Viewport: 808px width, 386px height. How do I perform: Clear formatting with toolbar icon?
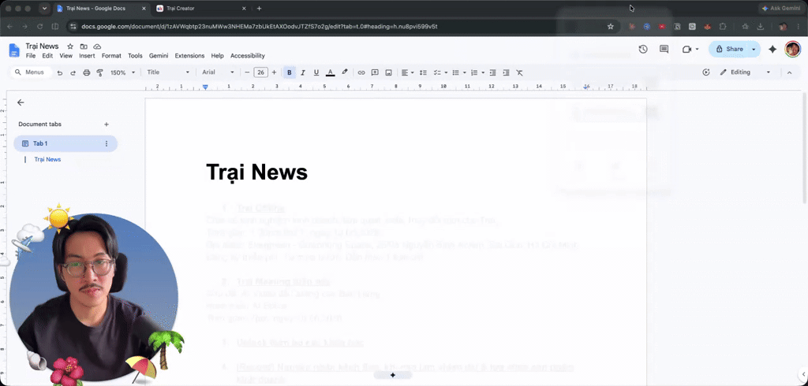[x=519, y=72]
